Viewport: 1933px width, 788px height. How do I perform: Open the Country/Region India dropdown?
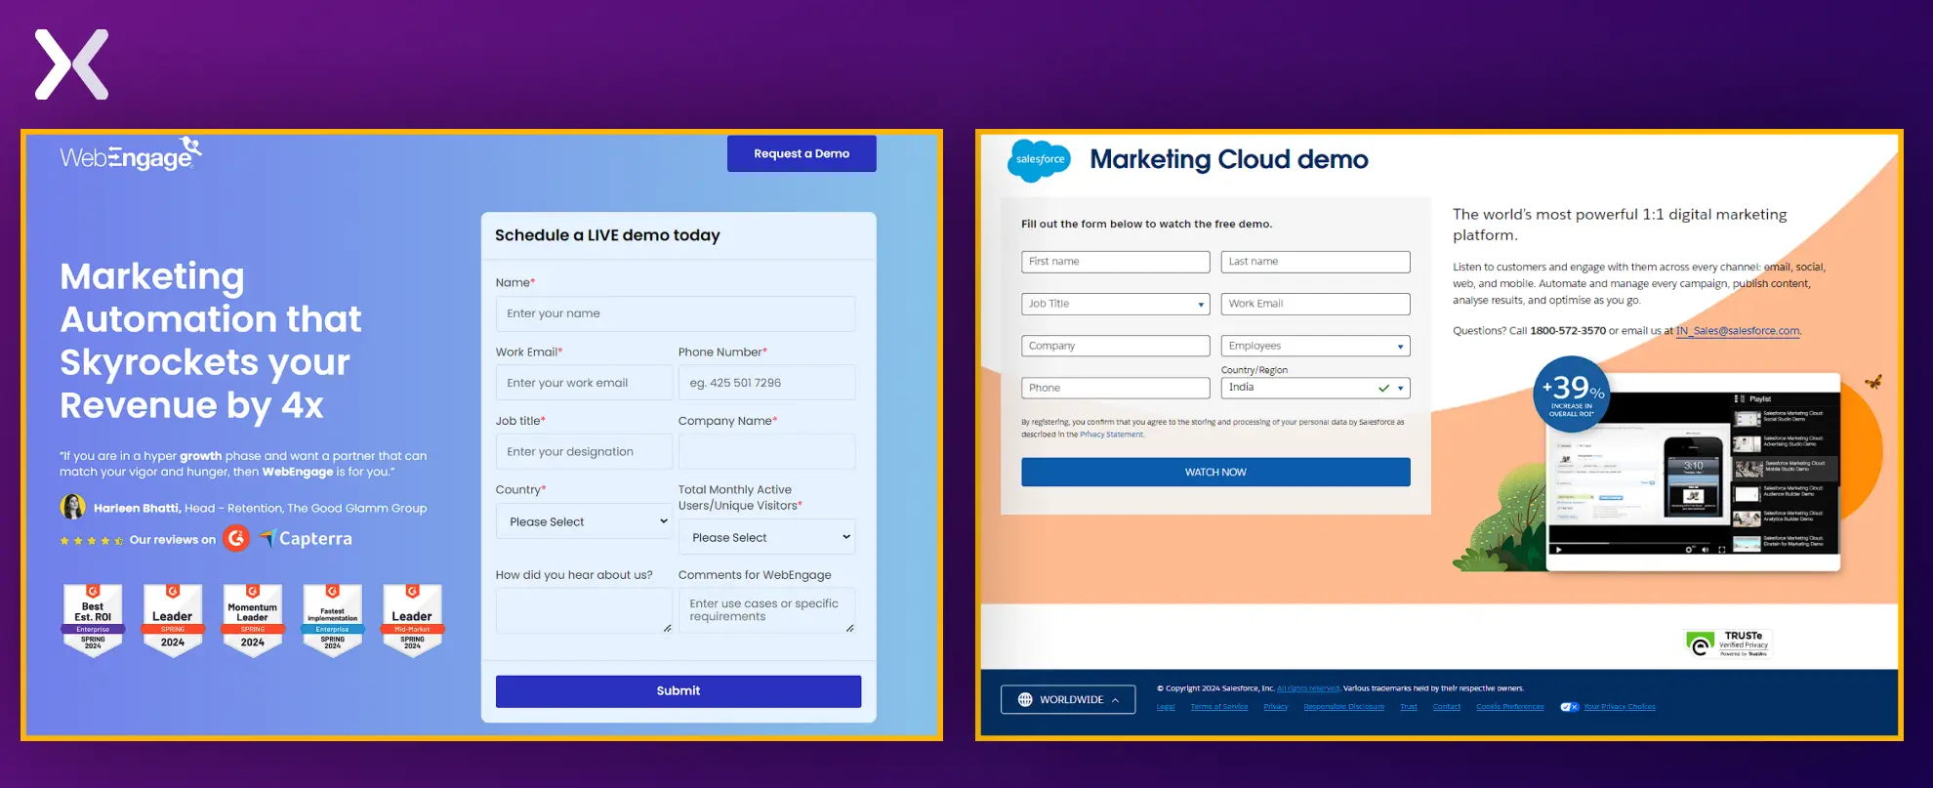point(1316,388)
